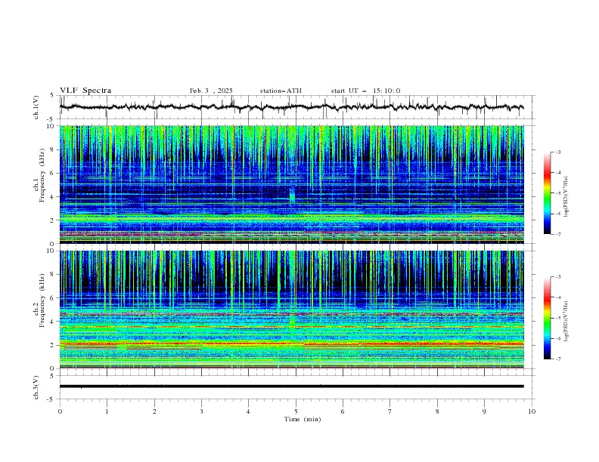The height and width of the screenshot is (462, 599).
Task: Click the "-3" tick on the ch.2 colorbar
Action: coord(558,277)
